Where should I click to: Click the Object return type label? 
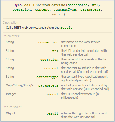10,113
